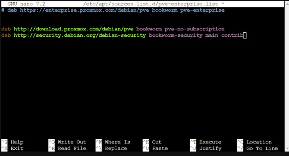Viewport: 289px width, 156px height.
Task: Click the word main in last line
Action: [x=212, y=35]
